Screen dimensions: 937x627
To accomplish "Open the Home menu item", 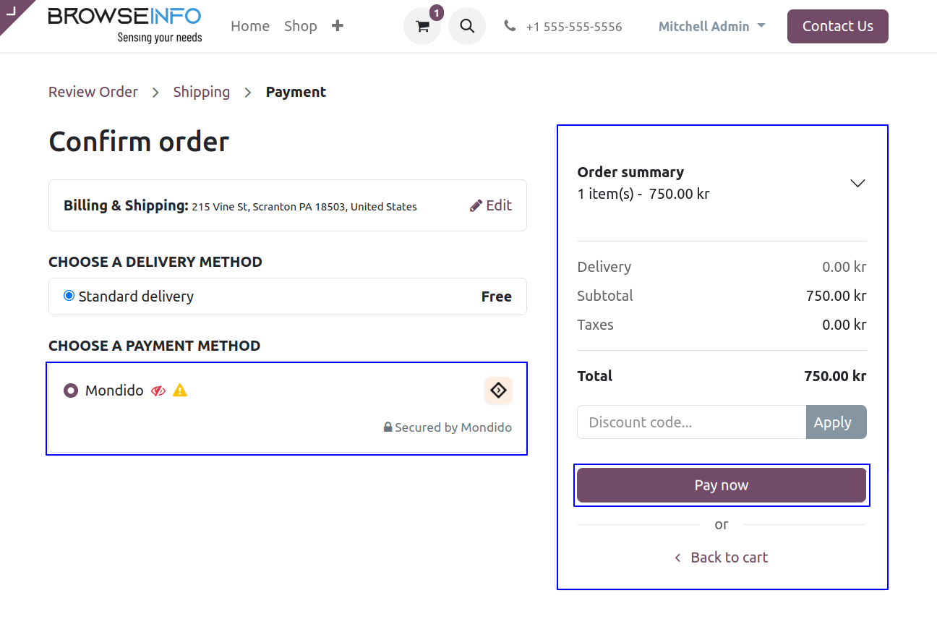I will [250, 26].
